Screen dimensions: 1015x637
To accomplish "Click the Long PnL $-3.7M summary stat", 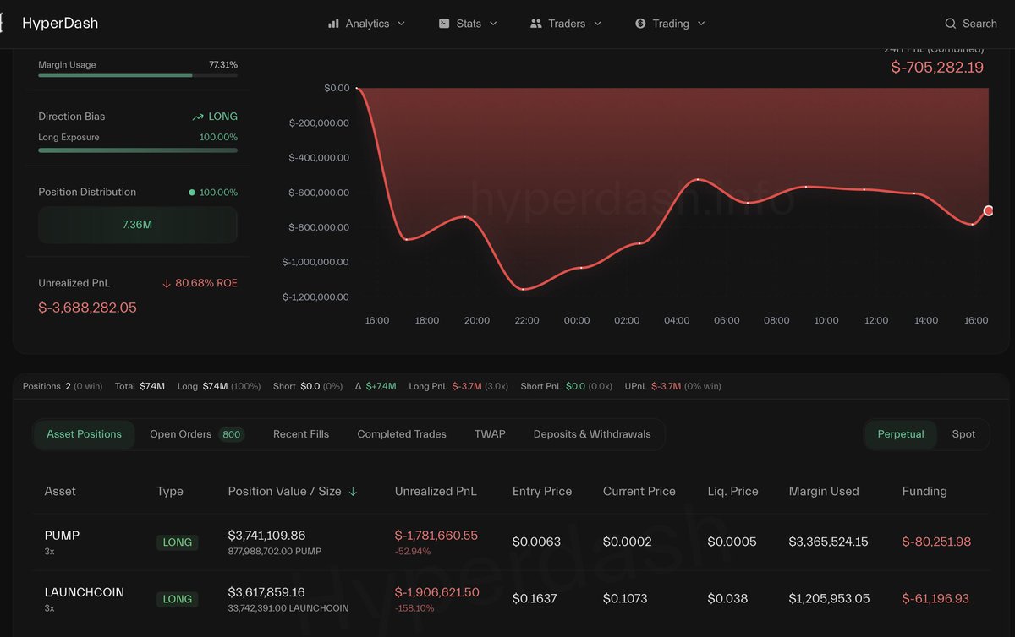I will click(458, 386).
